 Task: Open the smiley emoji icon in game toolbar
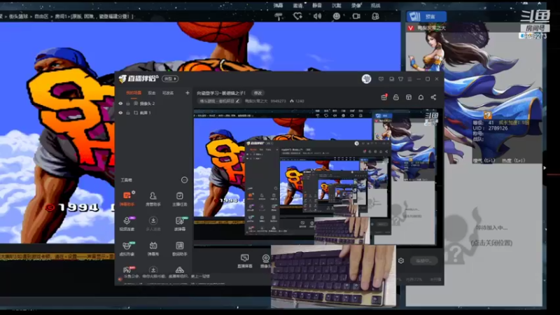(337, 16)
